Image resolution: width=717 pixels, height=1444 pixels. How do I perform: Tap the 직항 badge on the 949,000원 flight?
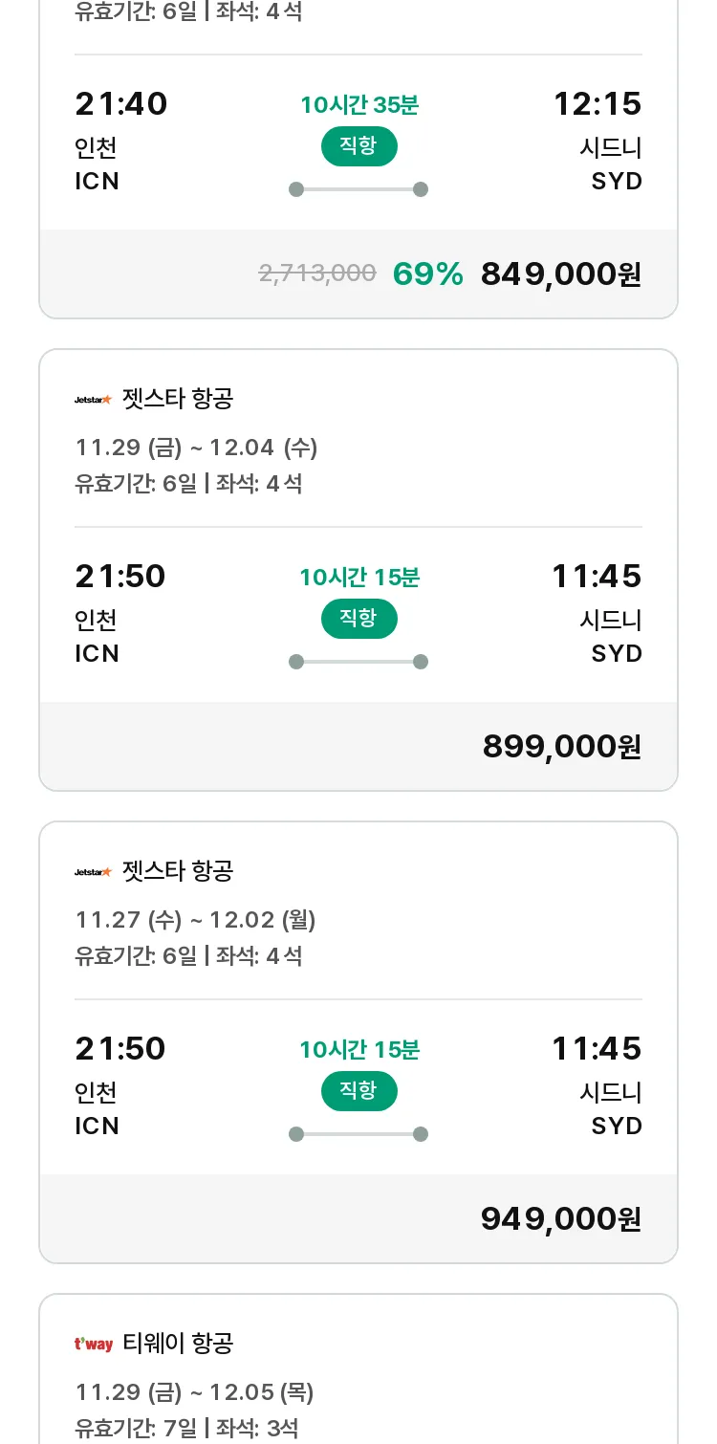(x=358, y=1091)
